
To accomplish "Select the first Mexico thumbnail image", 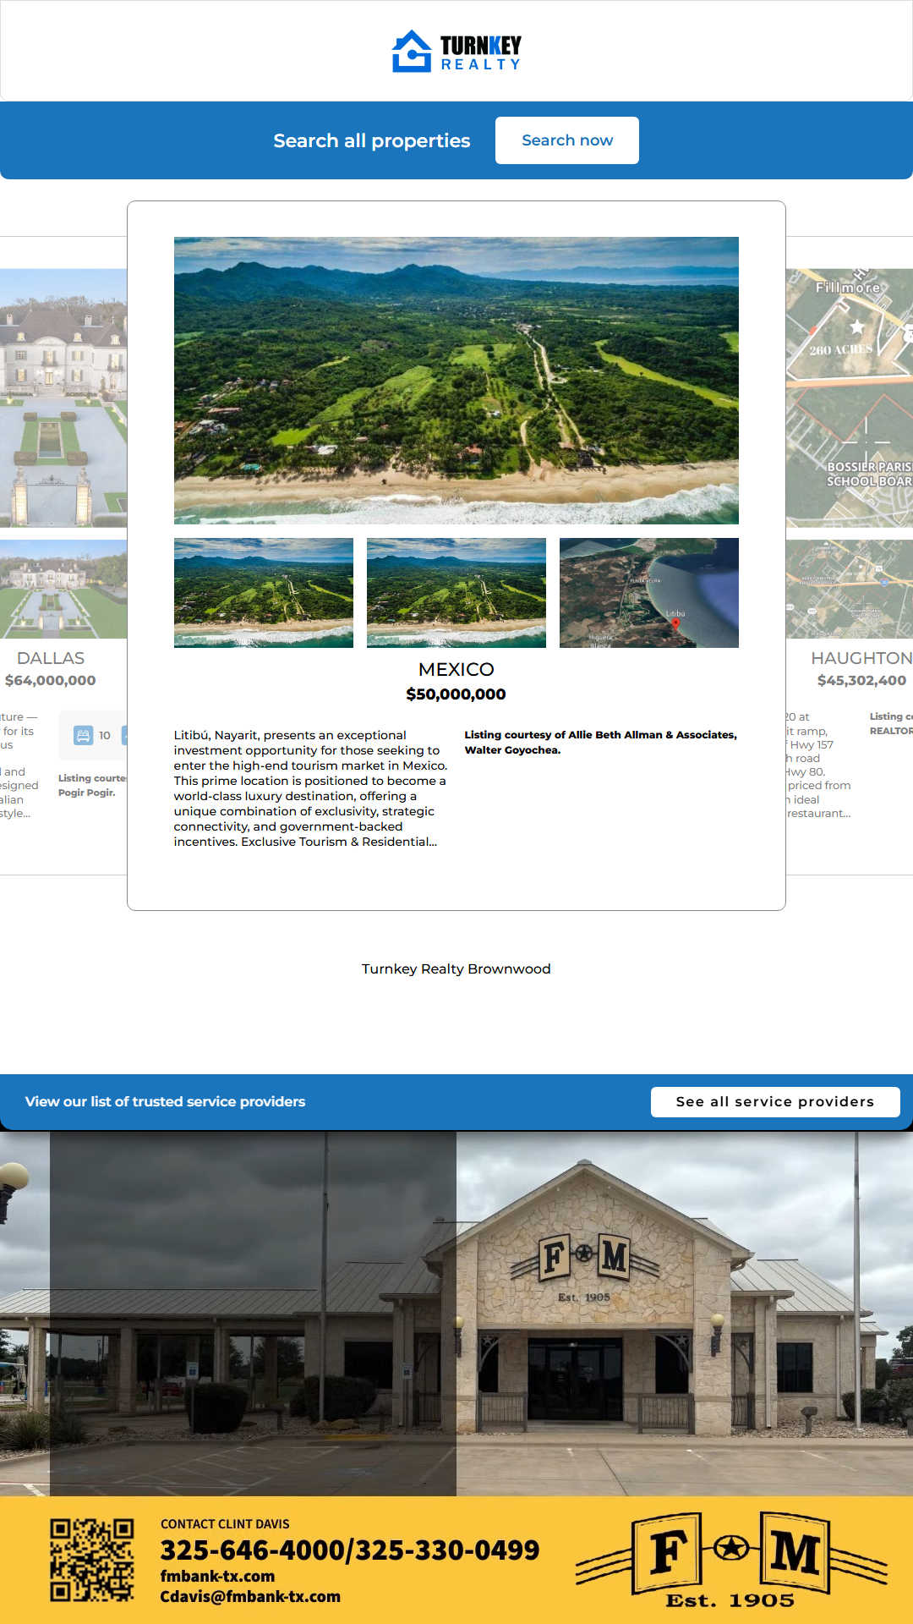I will click(264, 593).
